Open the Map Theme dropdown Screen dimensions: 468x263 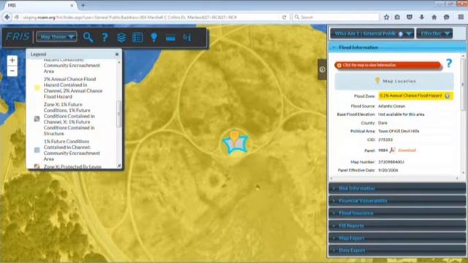click(x=56, y=37)
